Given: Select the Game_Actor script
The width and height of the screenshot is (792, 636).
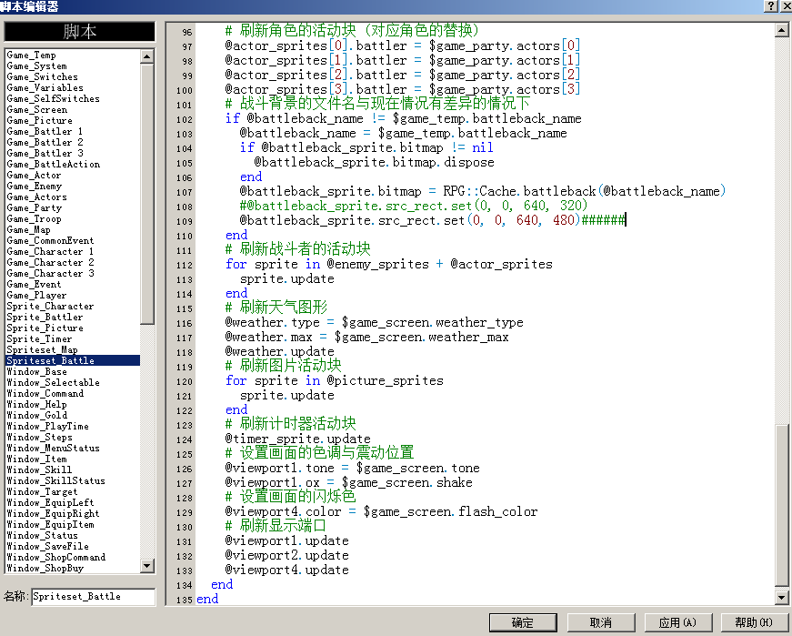Looking at the screenshot, I should click(34, 175).
